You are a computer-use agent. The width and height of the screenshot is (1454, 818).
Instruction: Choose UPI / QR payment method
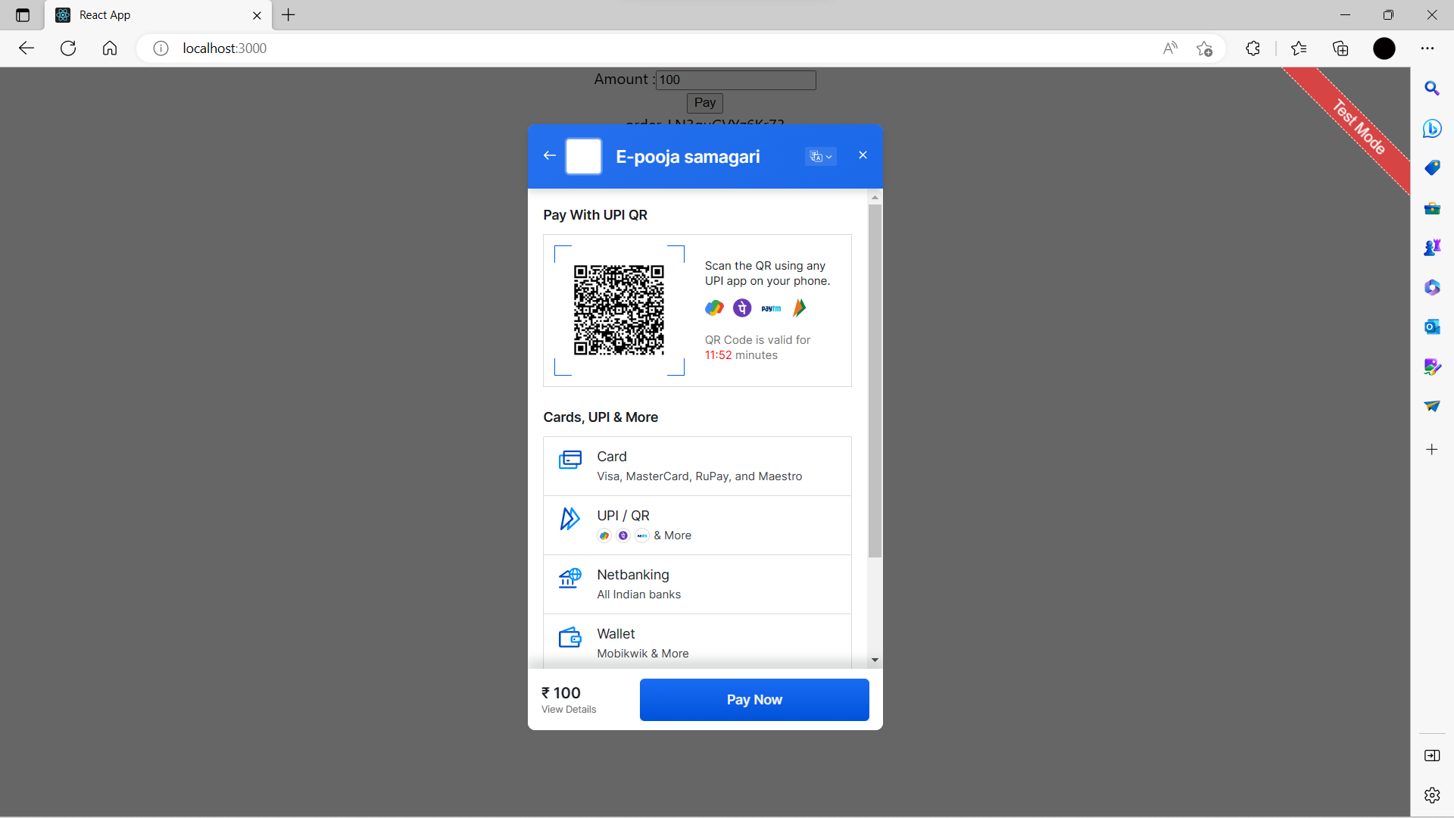(x=697, y=525)
